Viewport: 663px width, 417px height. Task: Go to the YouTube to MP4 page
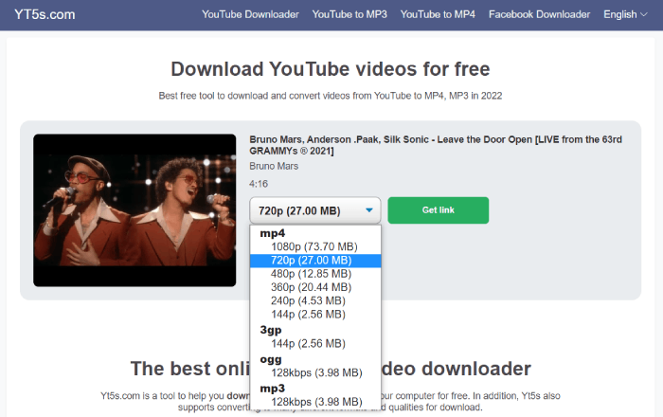pyautogui.click(x=438, y=14)
